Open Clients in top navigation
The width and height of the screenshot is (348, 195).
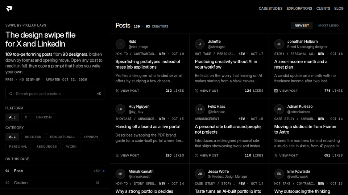click(x=323, y=8)
